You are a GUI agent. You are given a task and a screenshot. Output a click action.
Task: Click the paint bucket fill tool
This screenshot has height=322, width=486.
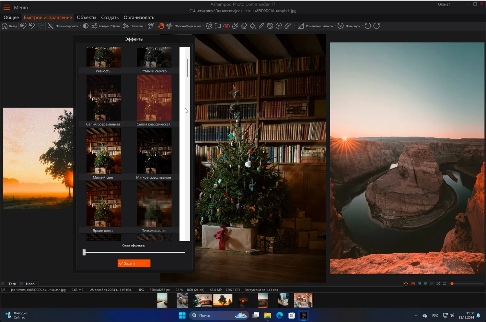click(x=253, y=26)
